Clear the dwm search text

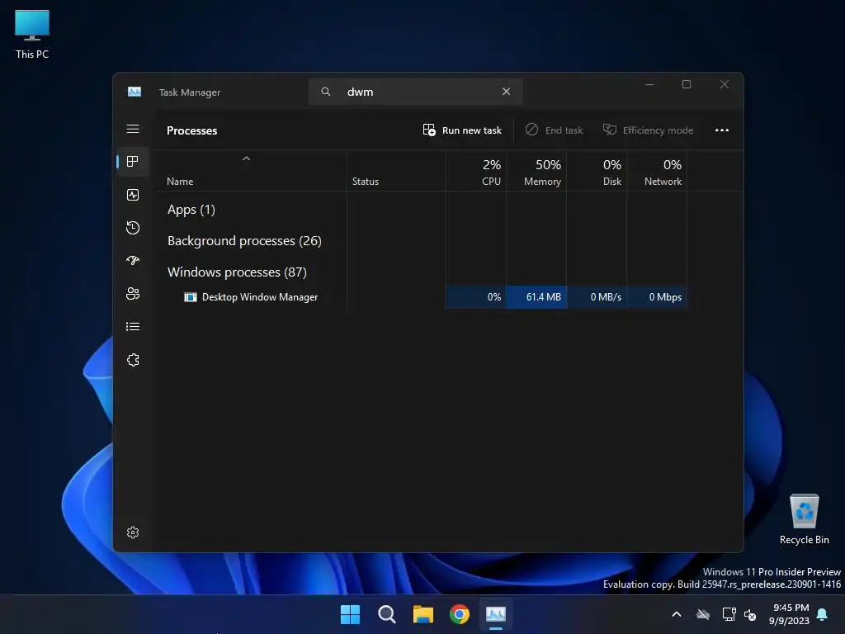click(x=506, y=92)
